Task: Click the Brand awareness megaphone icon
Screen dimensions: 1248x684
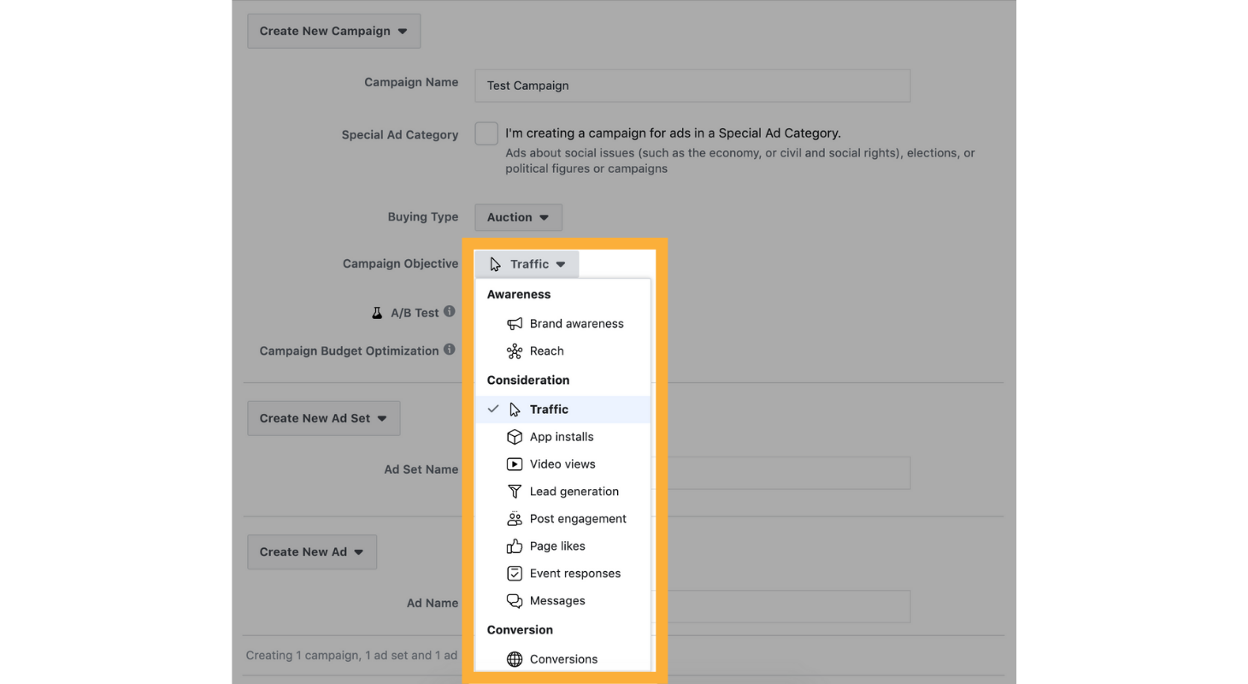Action: (515, 323)
